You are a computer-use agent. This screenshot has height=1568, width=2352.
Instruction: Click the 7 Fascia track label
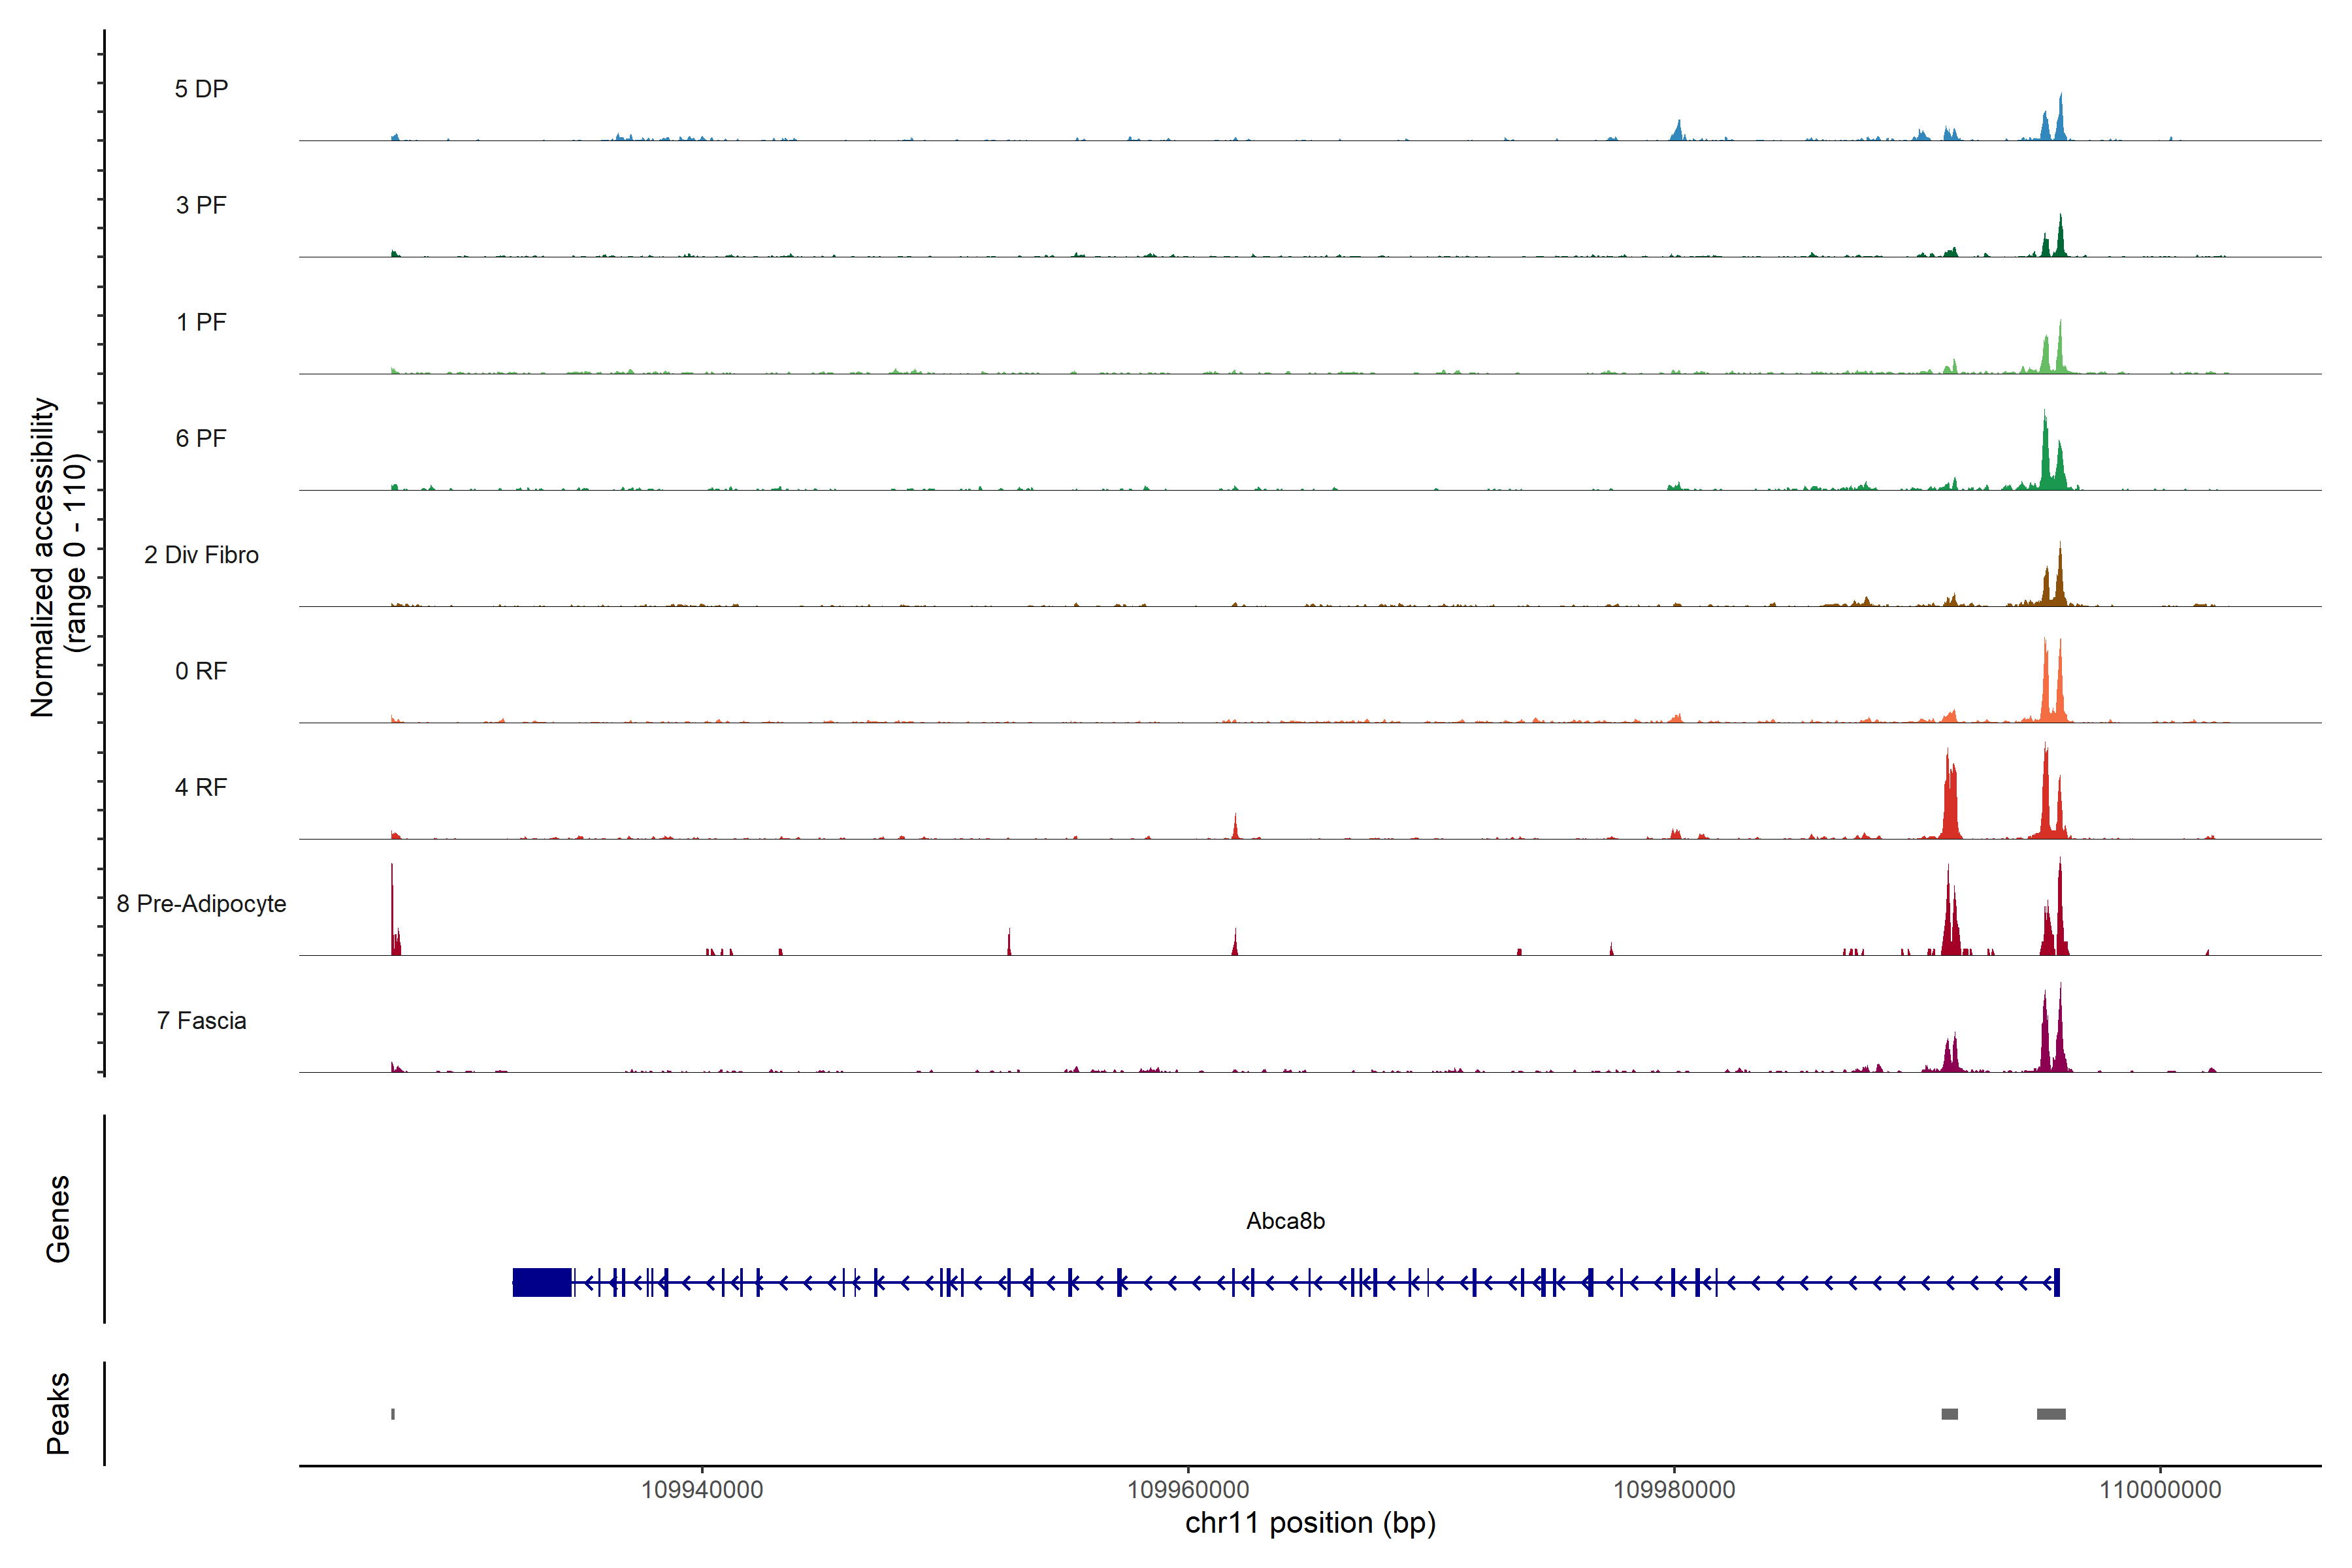(x=201, y=1020)
